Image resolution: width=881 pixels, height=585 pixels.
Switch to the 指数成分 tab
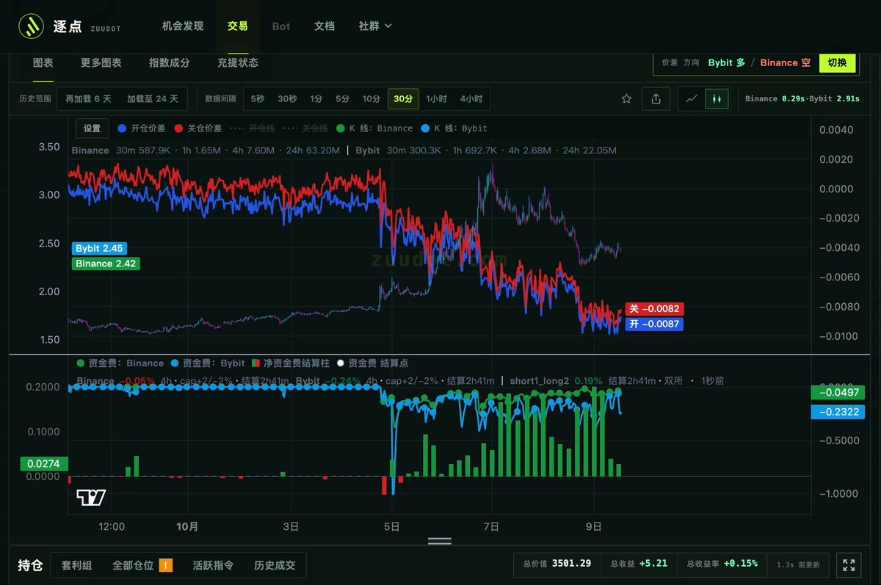click(x=170, y=63)
